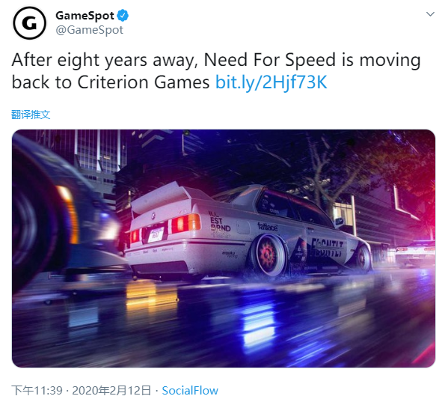Click the 2020年2月12日 date text
This screenshot has width=445, height=399.
pyautogui.click(x=111, y=391)
